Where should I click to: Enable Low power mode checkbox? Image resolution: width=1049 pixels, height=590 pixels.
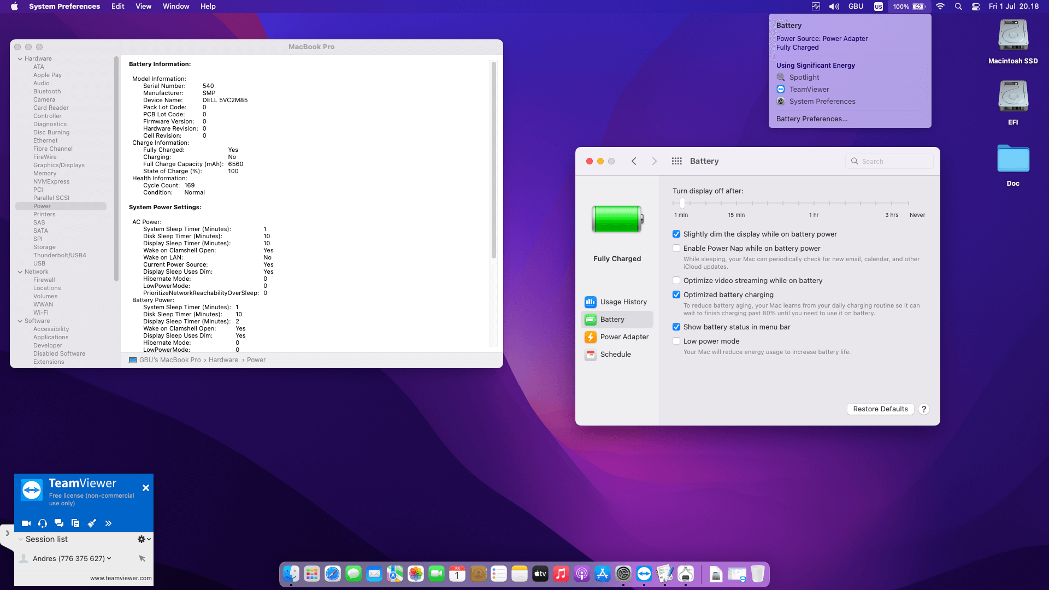point(676,341)
